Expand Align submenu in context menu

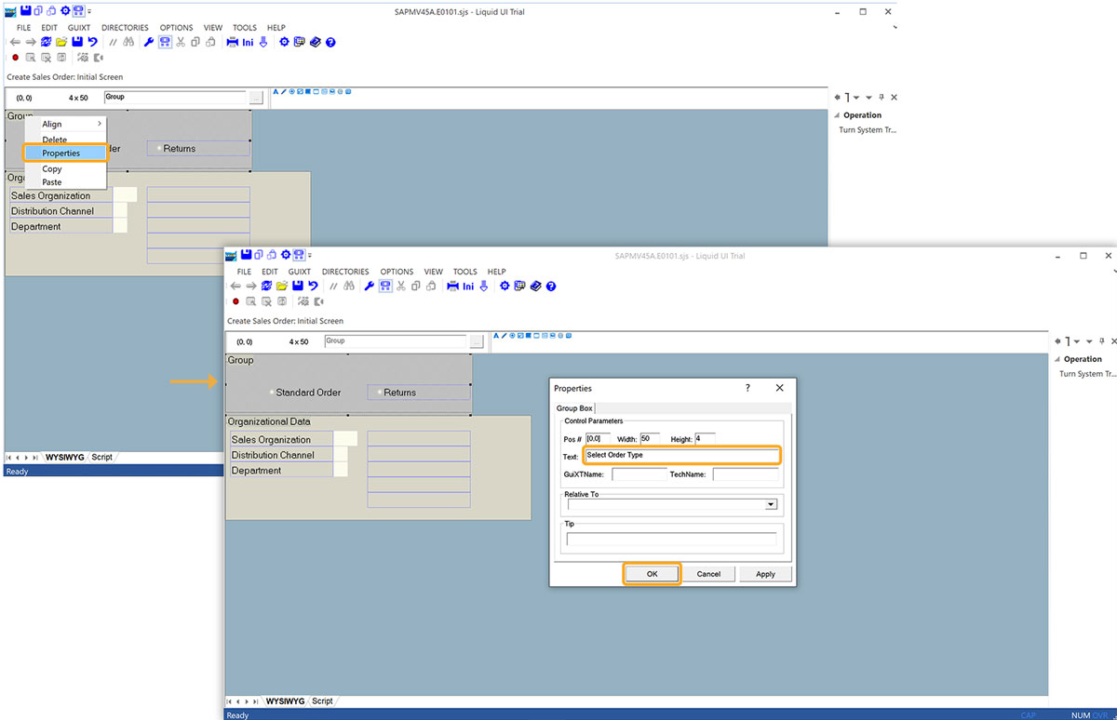pos(100,124)
